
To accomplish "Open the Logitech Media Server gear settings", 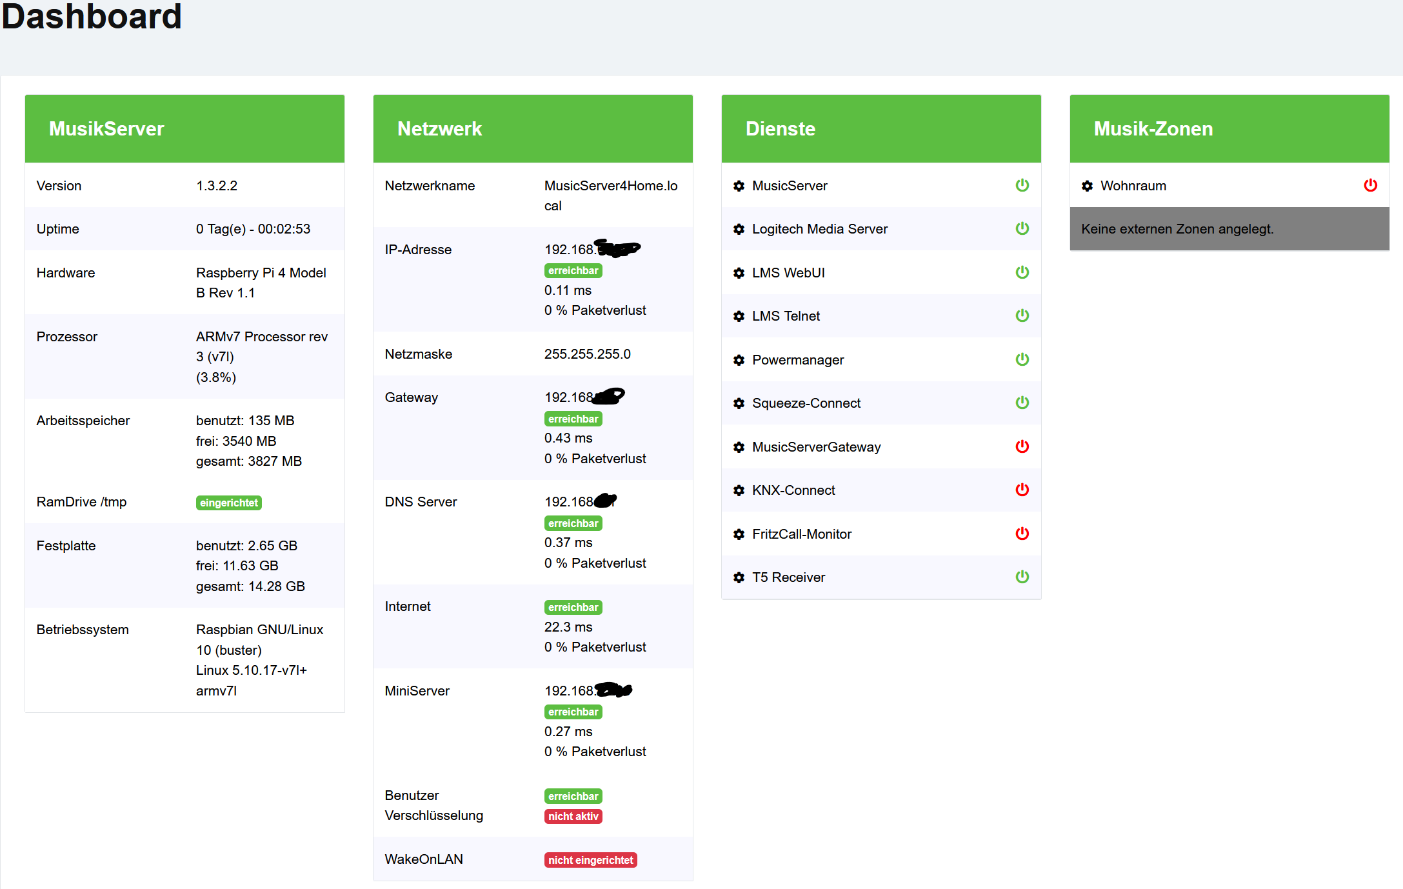I will [x=739, y=229].
